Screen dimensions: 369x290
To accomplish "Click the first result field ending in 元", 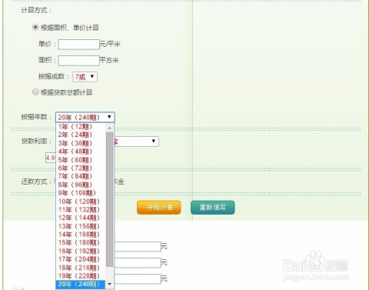I will coord(138,246).
